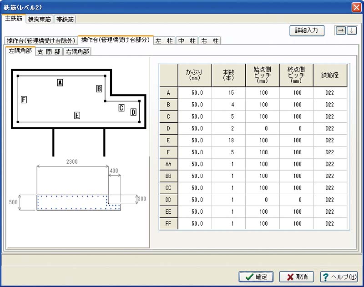Open the 中 柱 tab

click(x=187, y=40)
